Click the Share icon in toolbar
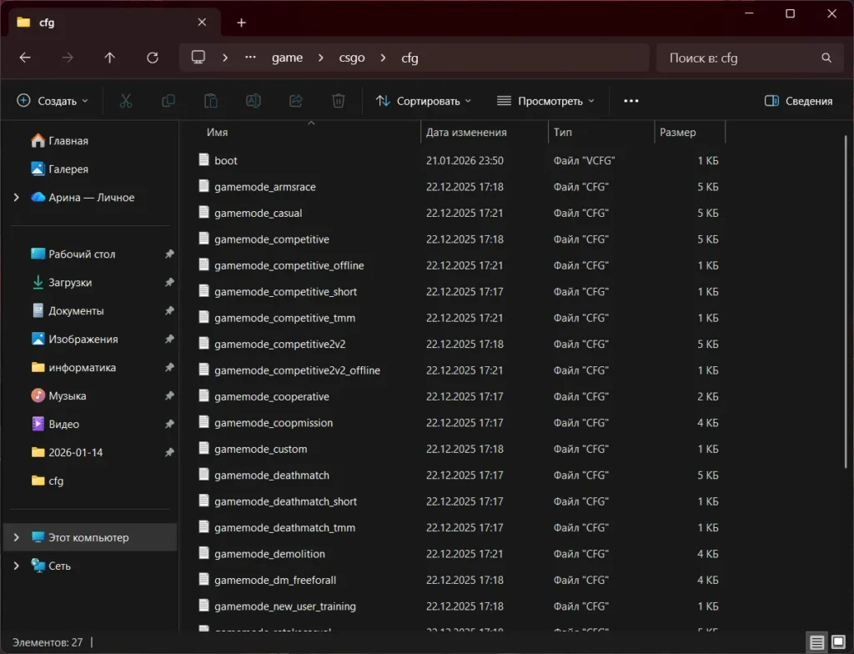854x654 pixels. (295, 101)
